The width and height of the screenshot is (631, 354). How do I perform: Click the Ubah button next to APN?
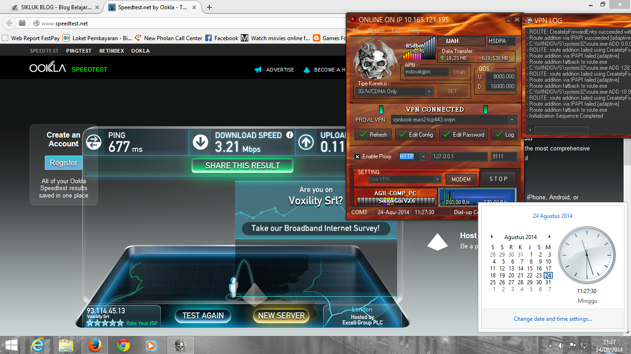coord(459,72)
